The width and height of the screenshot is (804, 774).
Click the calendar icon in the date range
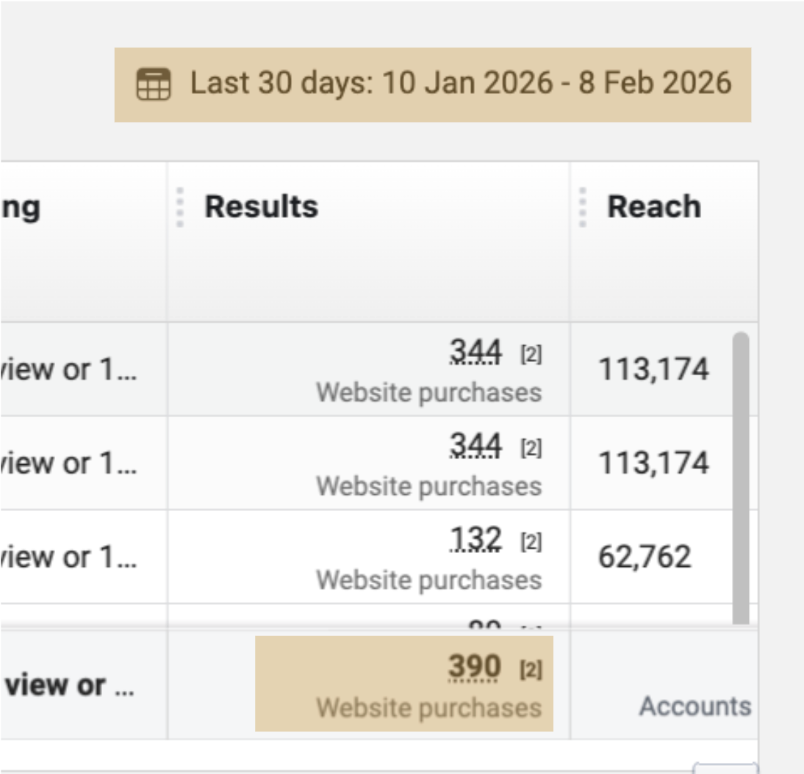click(154, 84)
